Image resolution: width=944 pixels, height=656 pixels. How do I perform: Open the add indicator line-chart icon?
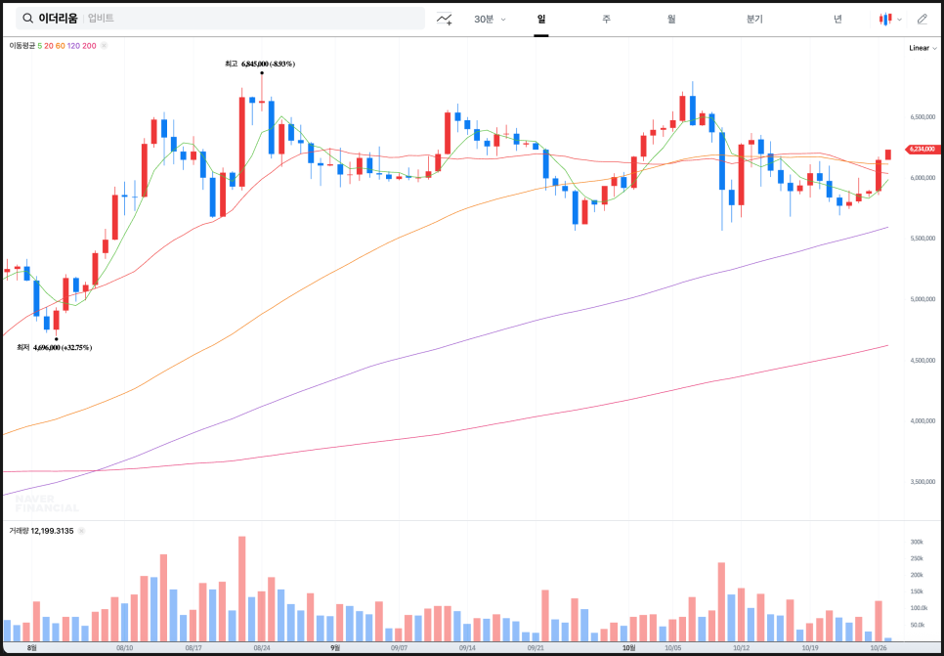pos(445,19)
